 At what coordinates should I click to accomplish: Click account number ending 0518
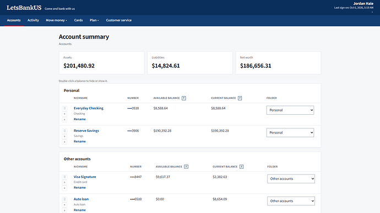(133, 108)
